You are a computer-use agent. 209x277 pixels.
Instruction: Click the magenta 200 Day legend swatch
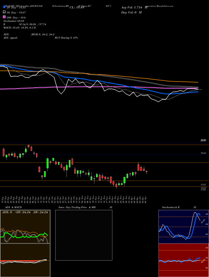4,17
